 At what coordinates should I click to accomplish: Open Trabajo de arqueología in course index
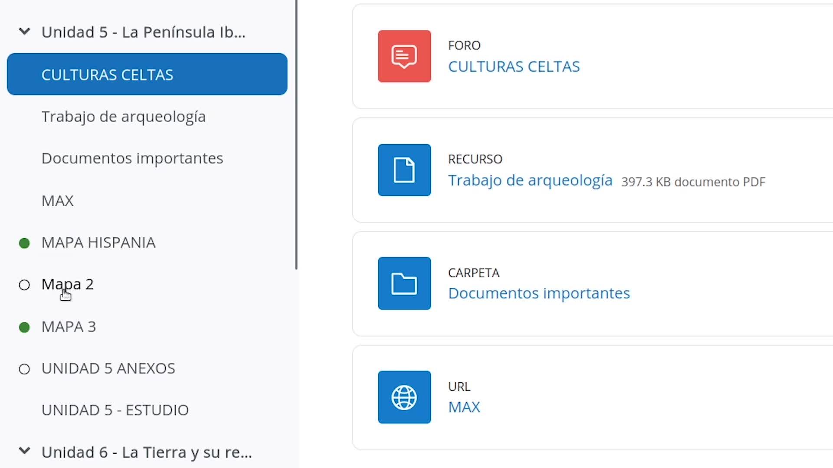click(123, 117)
